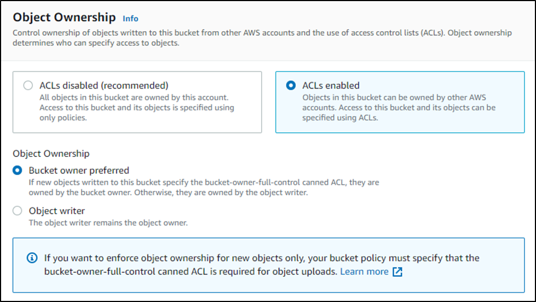Click the 'ACLs enabled' label text
The height and width of the screenshot is (302, 536).
pos(331,85)
